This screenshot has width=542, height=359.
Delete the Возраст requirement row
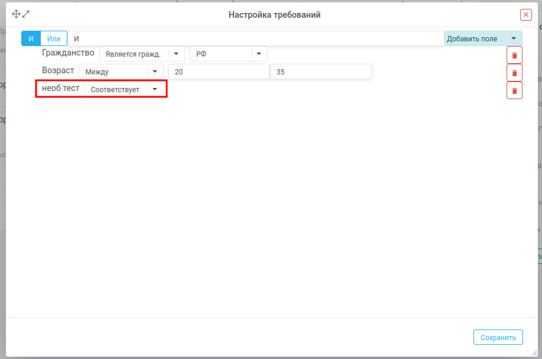click(514, 73)
